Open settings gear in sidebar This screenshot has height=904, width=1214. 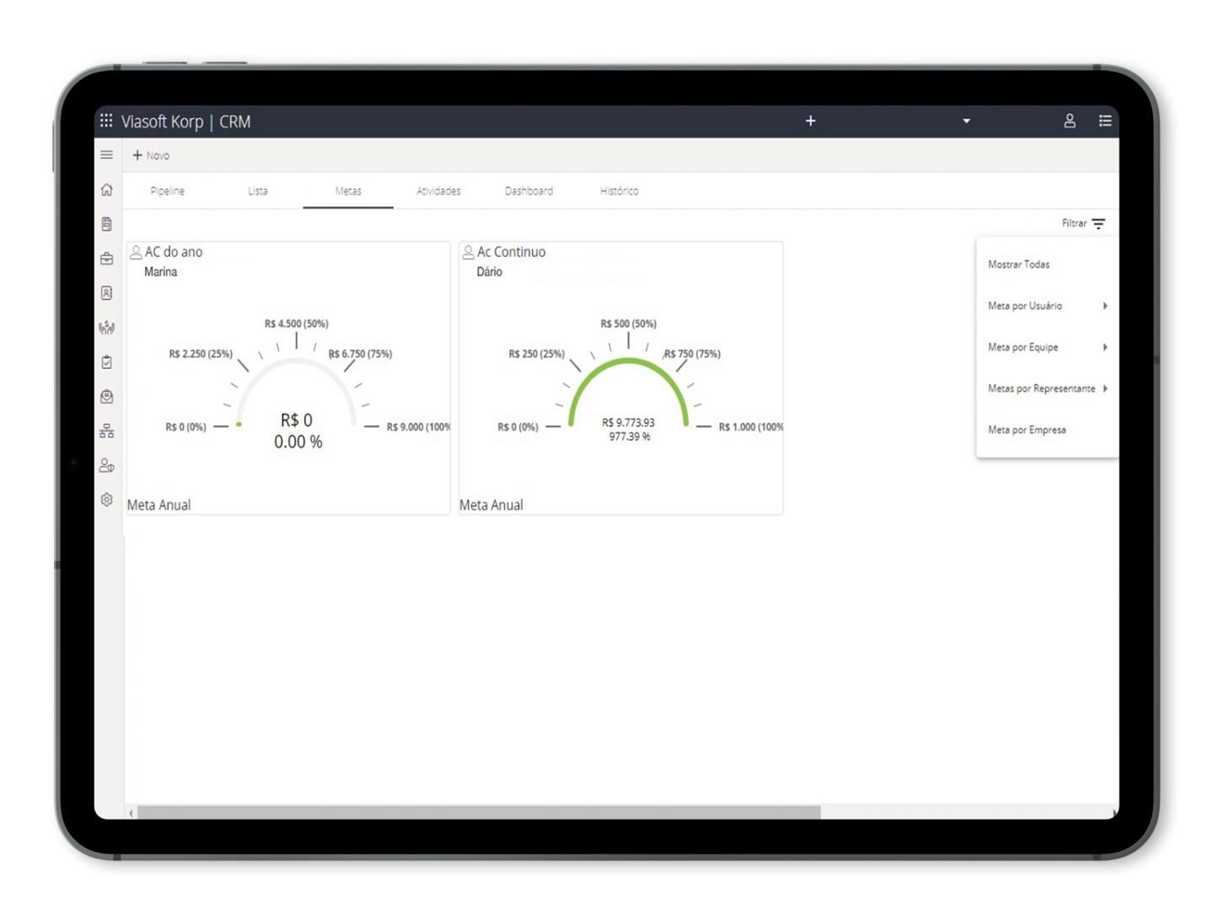tap(107, 500)
